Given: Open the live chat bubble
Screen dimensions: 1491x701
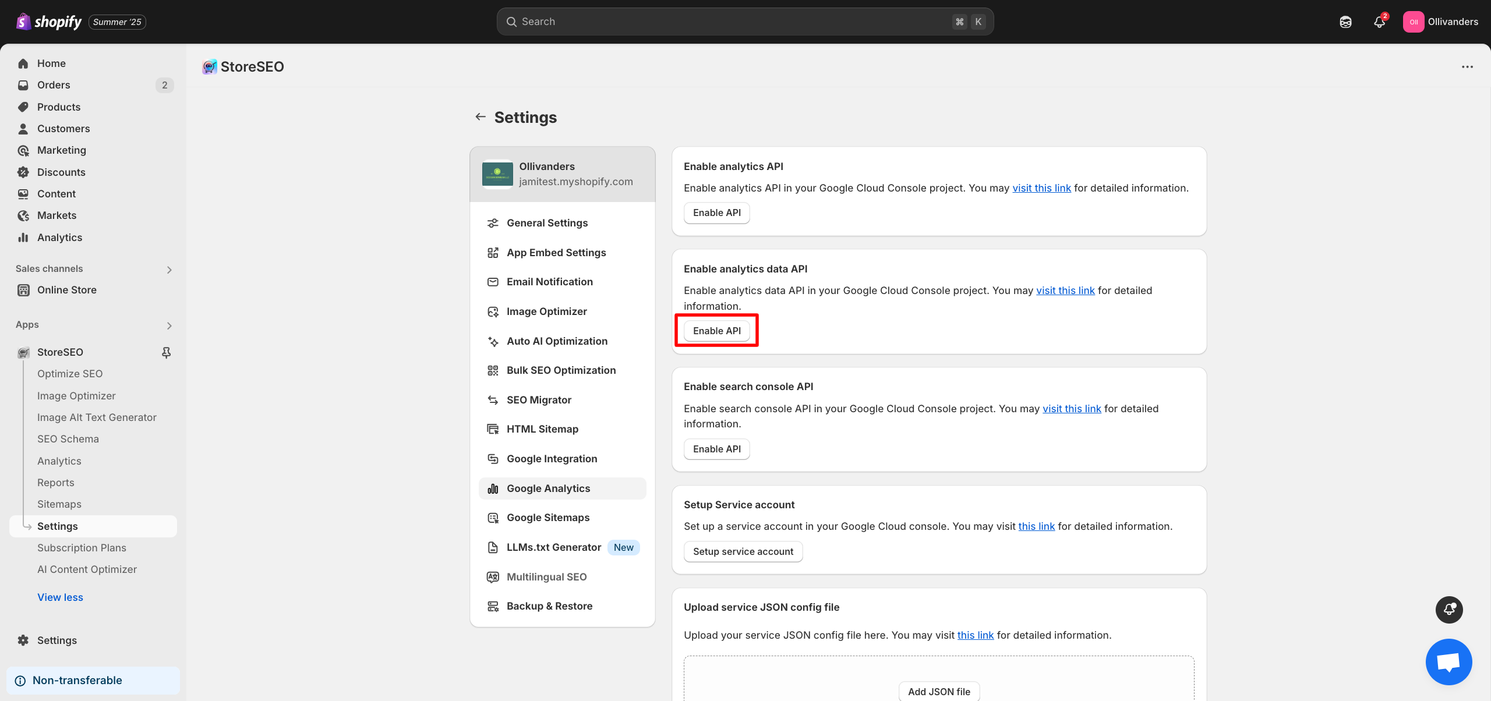Looking at the screenshot, I should coord(1448,662).
